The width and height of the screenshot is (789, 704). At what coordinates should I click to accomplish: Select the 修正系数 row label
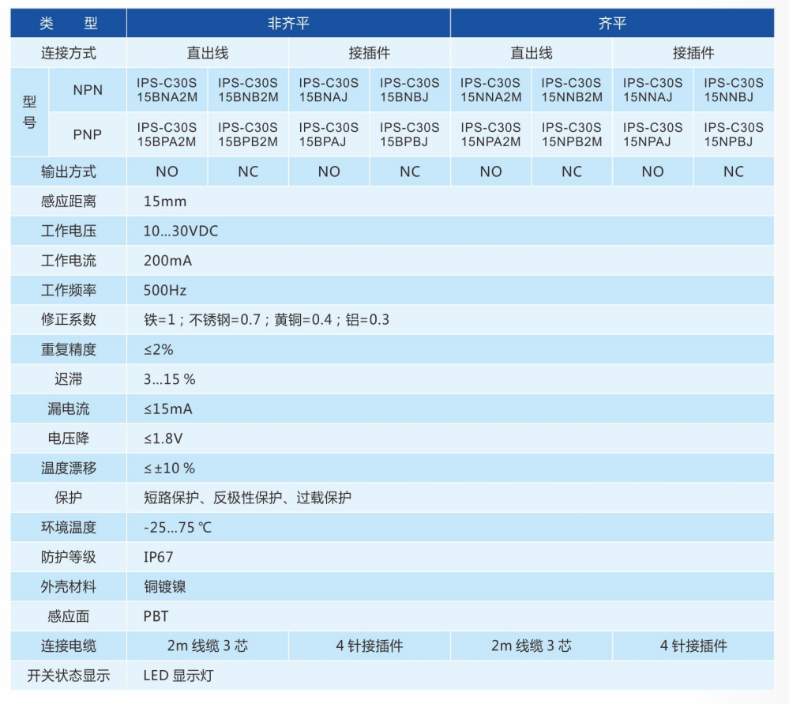pos(69,320)
